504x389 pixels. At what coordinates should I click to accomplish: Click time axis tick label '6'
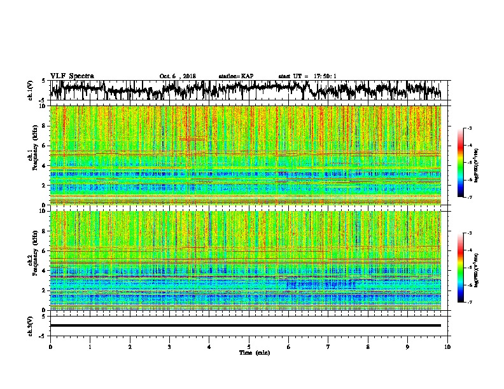click(x=288, y=347)
